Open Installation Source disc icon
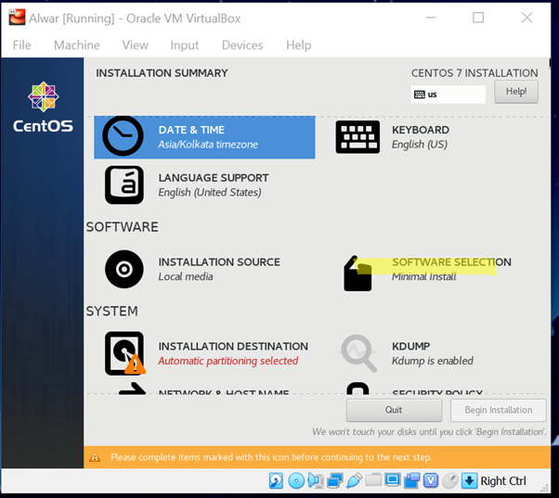The width and height of the screenshot is (559, 498). (x=123, y=269)
